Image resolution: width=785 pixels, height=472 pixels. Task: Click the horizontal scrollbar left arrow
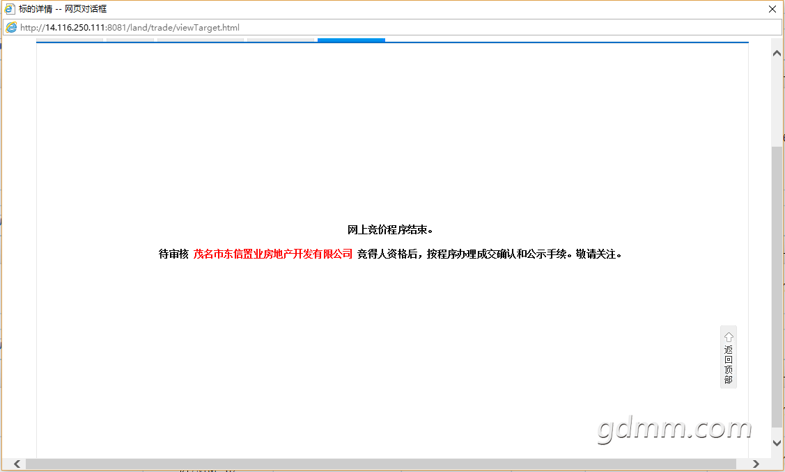click(17, 464)
